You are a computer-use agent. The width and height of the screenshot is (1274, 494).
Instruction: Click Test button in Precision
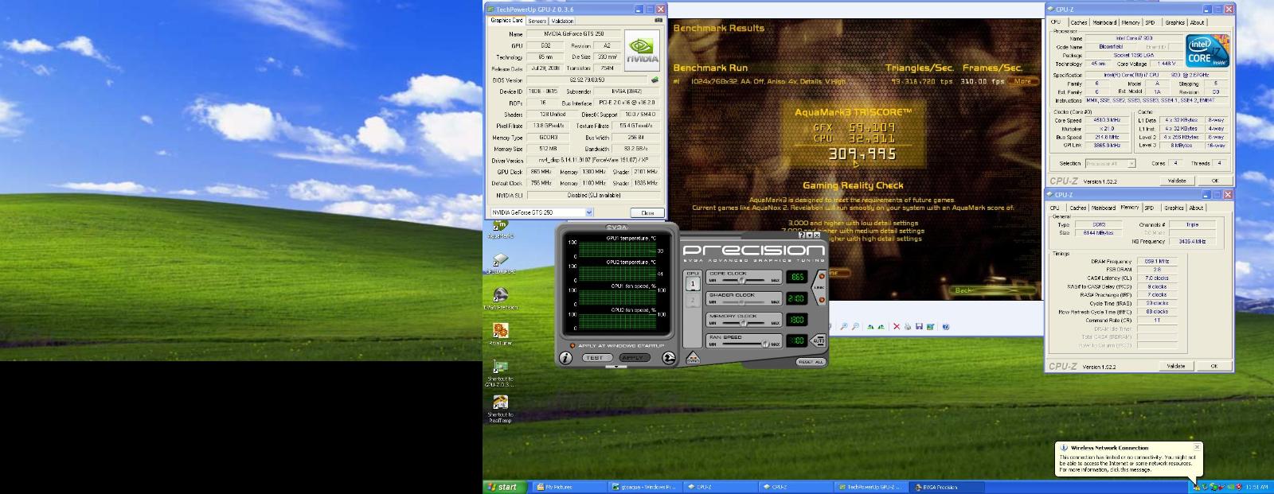click(598, 358)
